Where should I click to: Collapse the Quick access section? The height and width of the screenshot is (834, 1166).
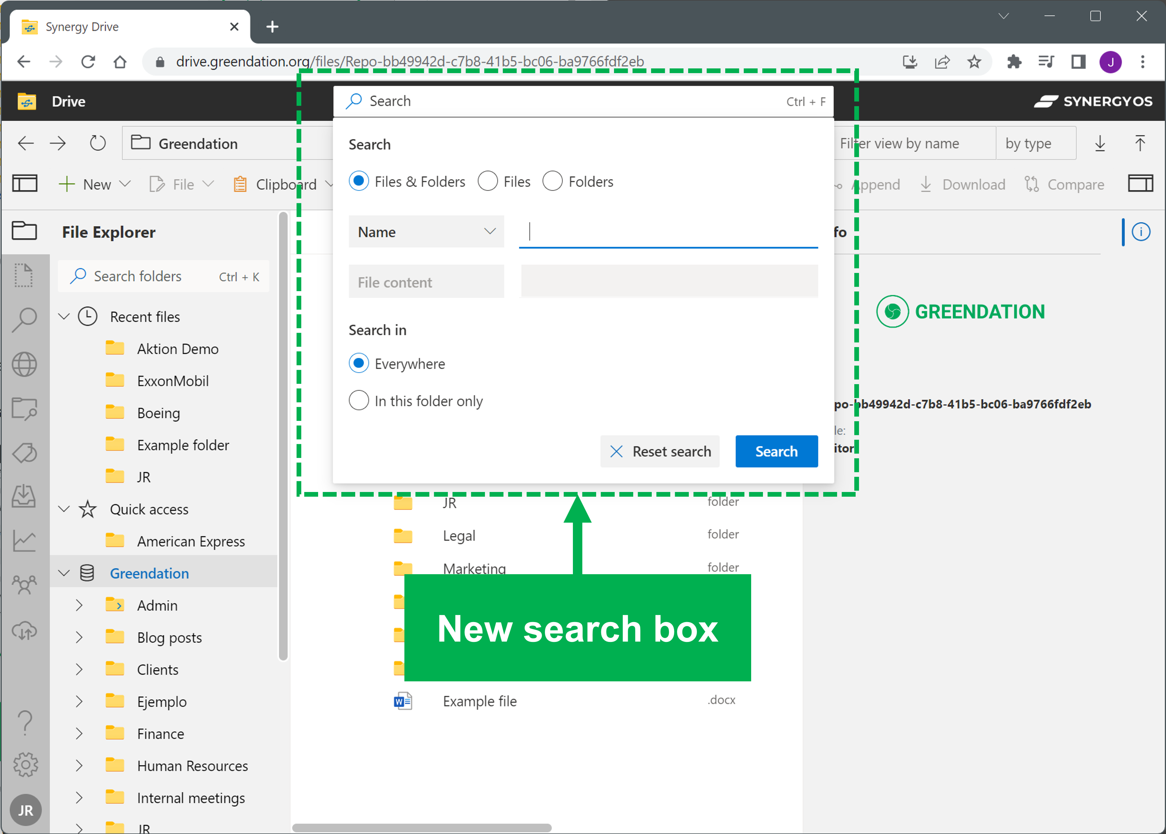click(x=64, y=509)
